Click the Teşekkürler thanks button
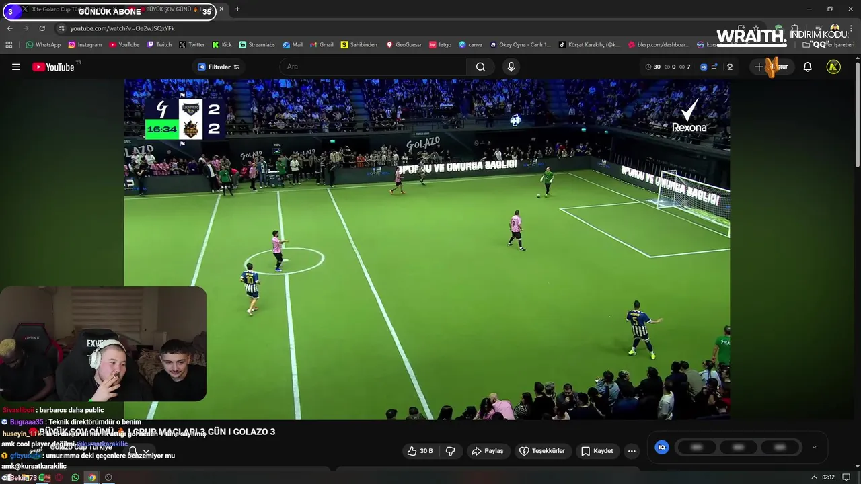The image size is (861, 484). [541, 451]
